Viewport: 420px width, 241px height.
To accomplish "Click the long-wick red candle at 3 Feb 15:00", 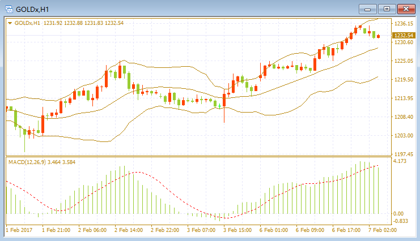I will coord(224,106).
